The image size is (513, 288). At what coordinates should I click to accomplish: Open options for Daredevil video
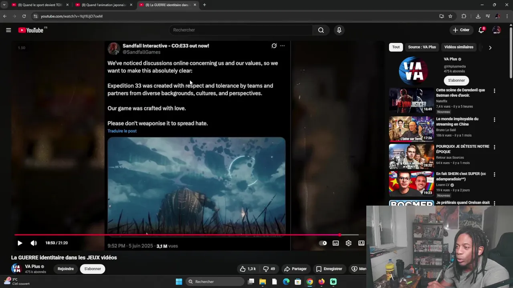point(494,91)
